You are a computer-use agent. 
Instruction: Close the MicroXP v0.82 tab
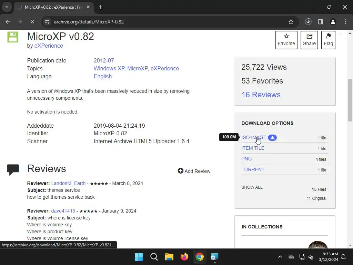[x=88, y=7]
